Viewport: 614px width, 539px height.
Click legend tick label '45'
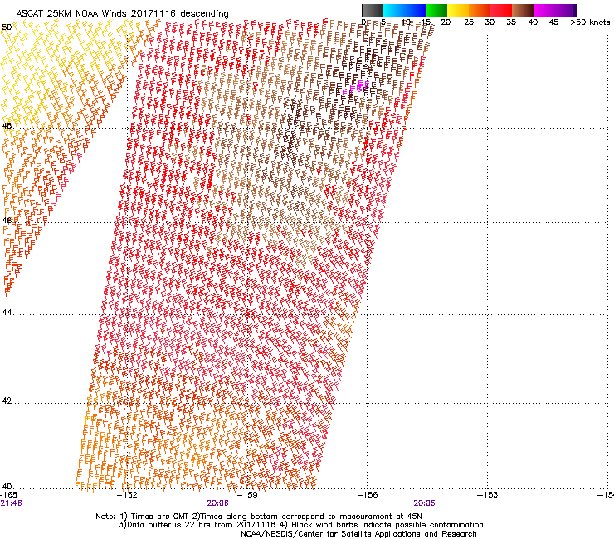[x=553, y=22]
